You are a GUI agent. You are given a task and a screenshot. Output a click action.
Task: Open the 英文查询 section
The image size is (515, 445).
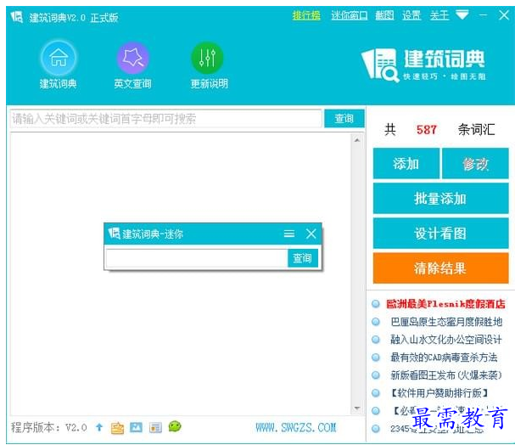coord(132,65)
